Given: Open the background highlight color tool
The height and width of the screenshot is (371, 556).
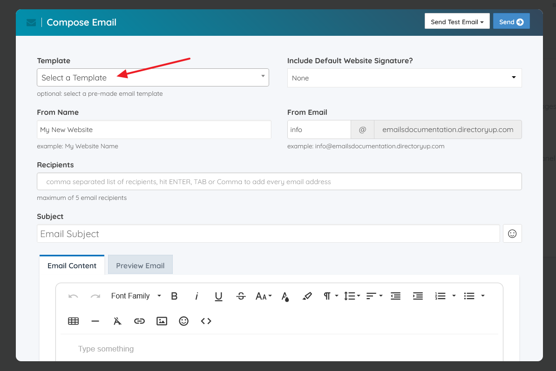Looking at the screenshot, I should point(307,296).
